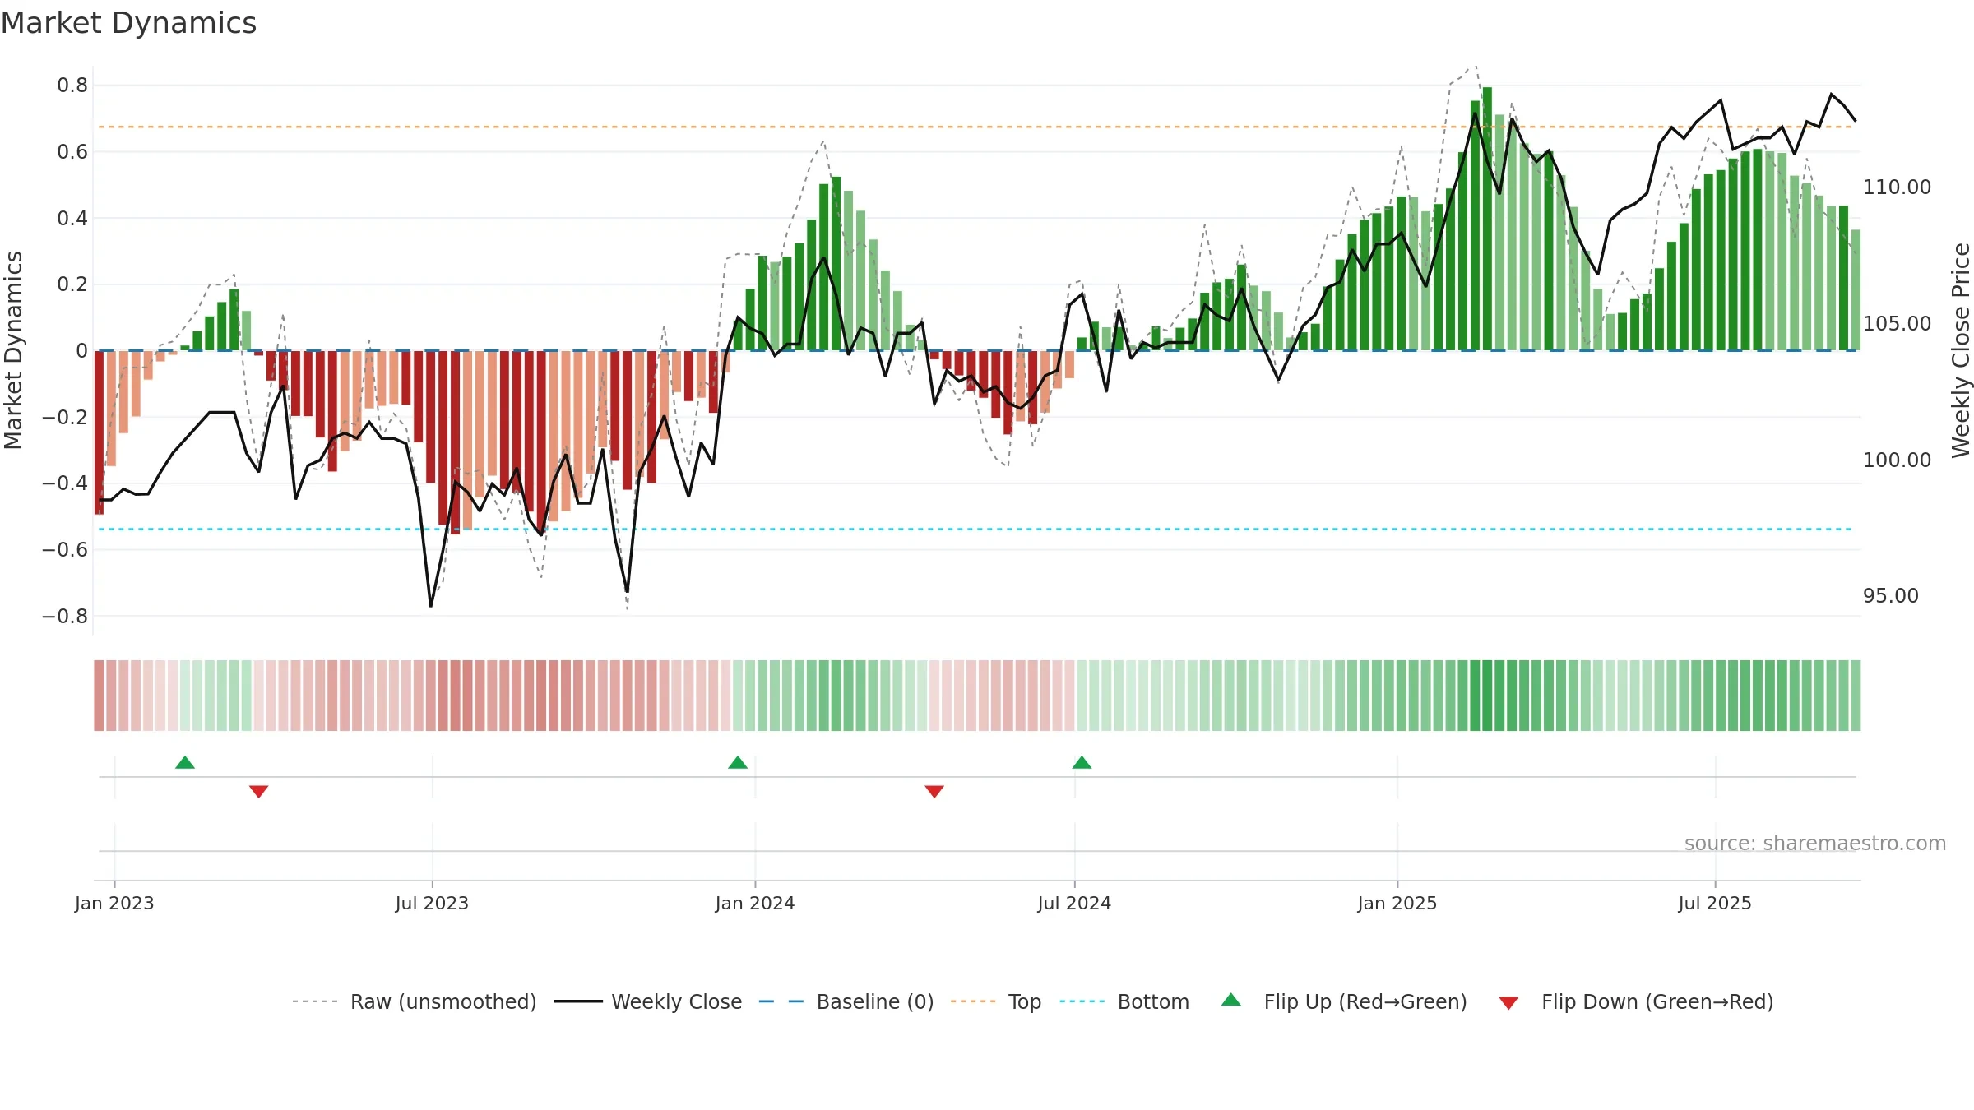Click the Jan 2023 x-axis label
The height and width of the screenshot is (1110, 1974).
[114, 903]
